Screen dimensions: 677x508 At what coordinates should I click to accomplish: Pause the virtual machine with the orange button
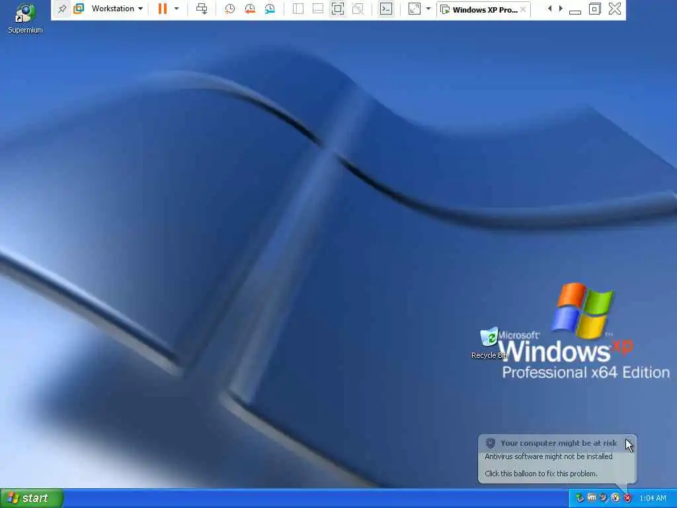(x=163, y=9)
